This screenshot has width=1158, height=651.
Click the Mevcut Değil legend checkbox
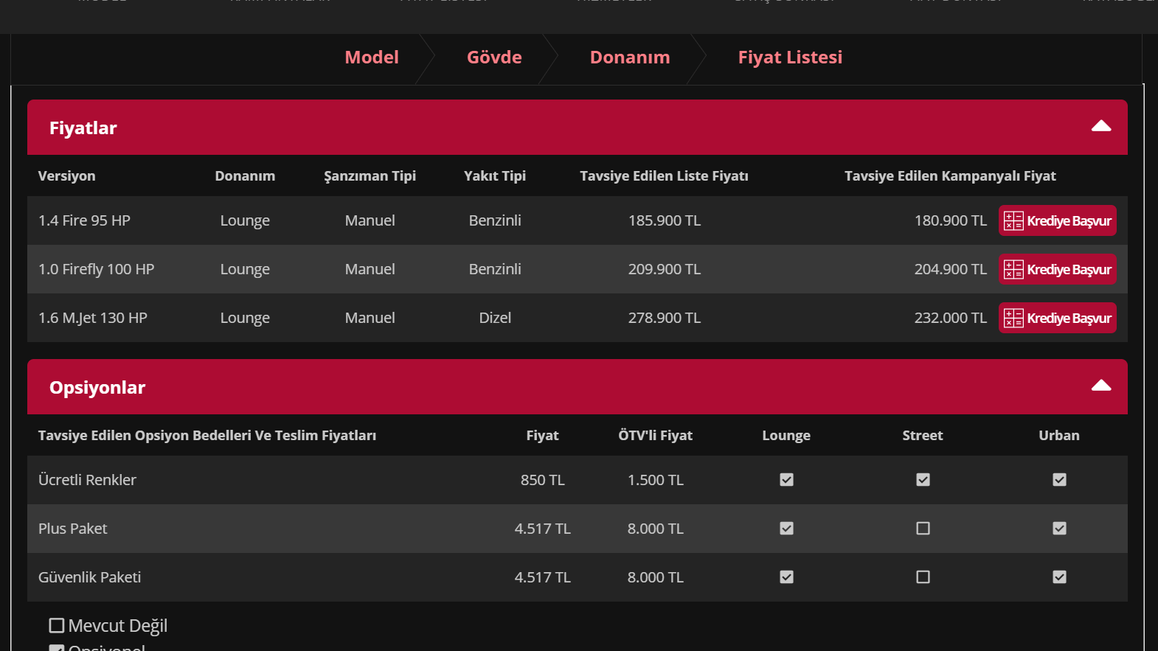57,626
